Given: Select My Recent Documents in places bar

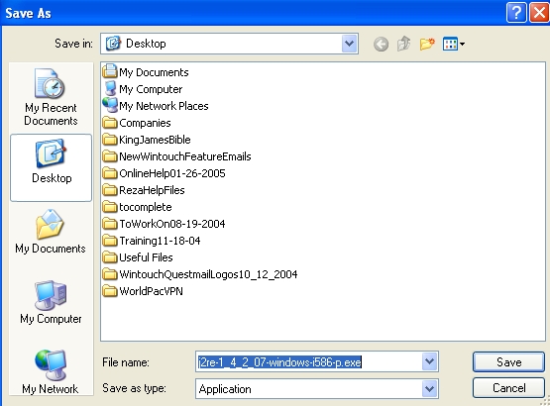Looking at the screenshot, I should (x=51, y=97).
